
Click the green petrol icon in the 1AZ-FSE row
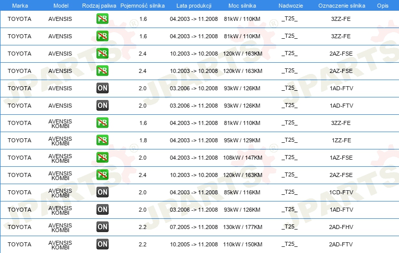click(102, 158)
